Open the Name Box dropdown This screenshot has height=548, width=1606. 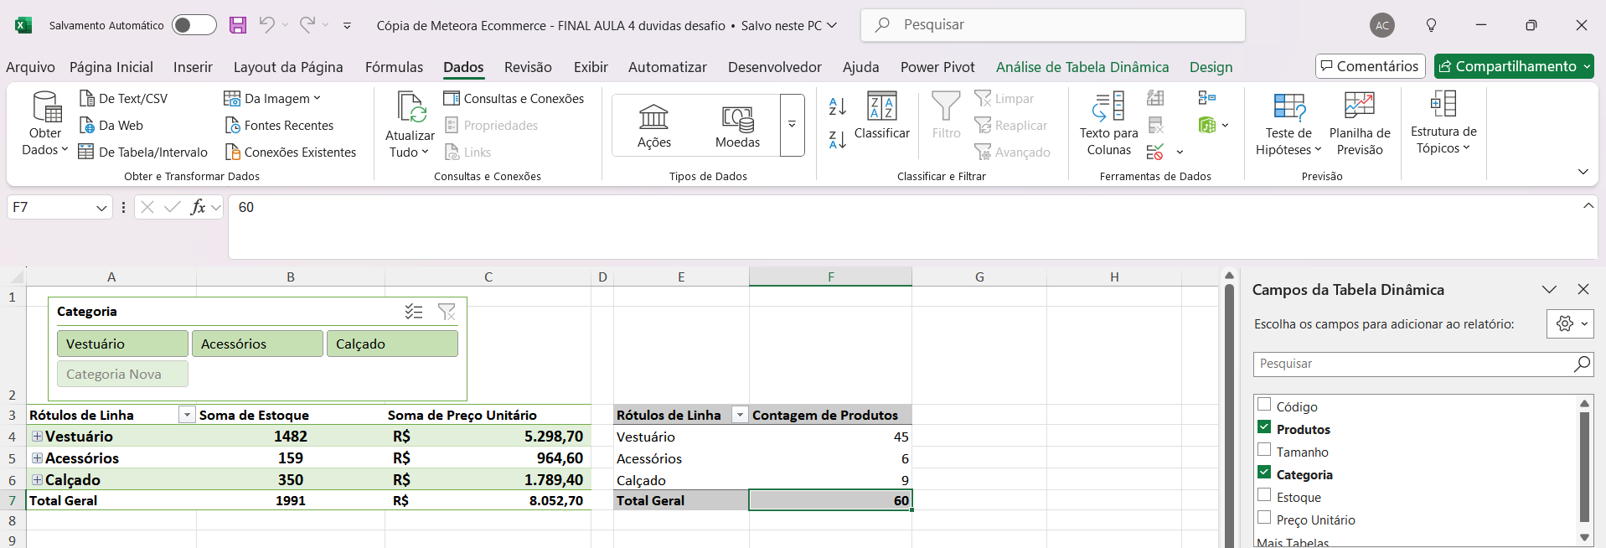tap(101, 208)
